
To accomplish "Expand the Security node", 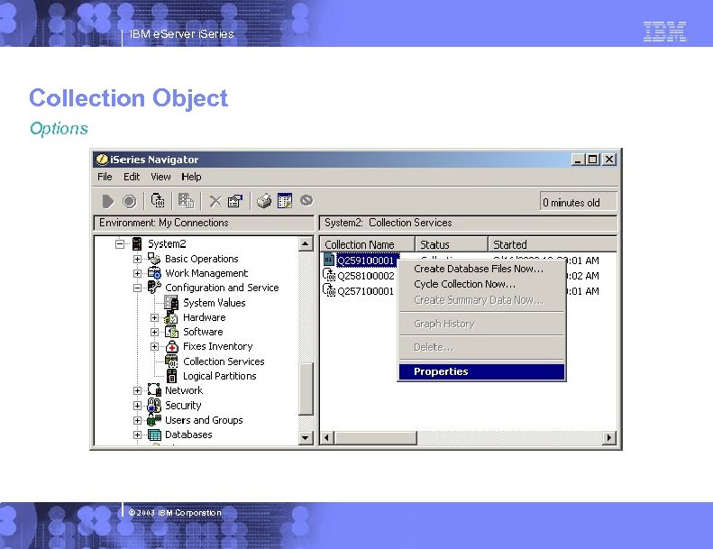I will click(x=137, y=406).
